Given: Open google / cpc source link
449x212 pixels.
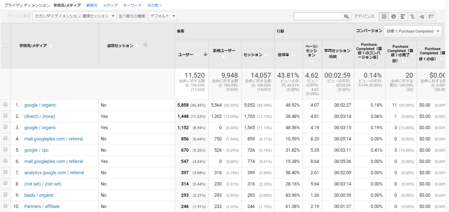Looking at the screenshot, I should [x=36, y=150].
